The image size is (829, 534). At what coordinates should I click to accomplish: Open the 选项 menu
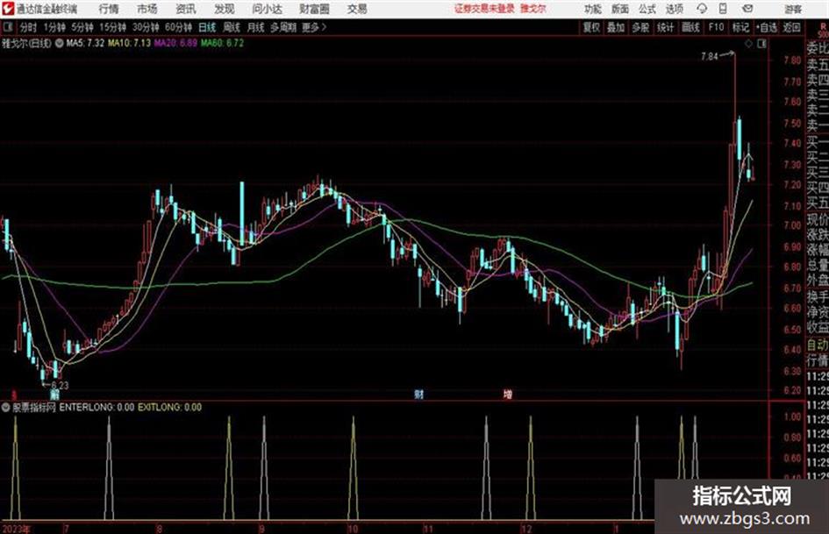pos(674,9)
